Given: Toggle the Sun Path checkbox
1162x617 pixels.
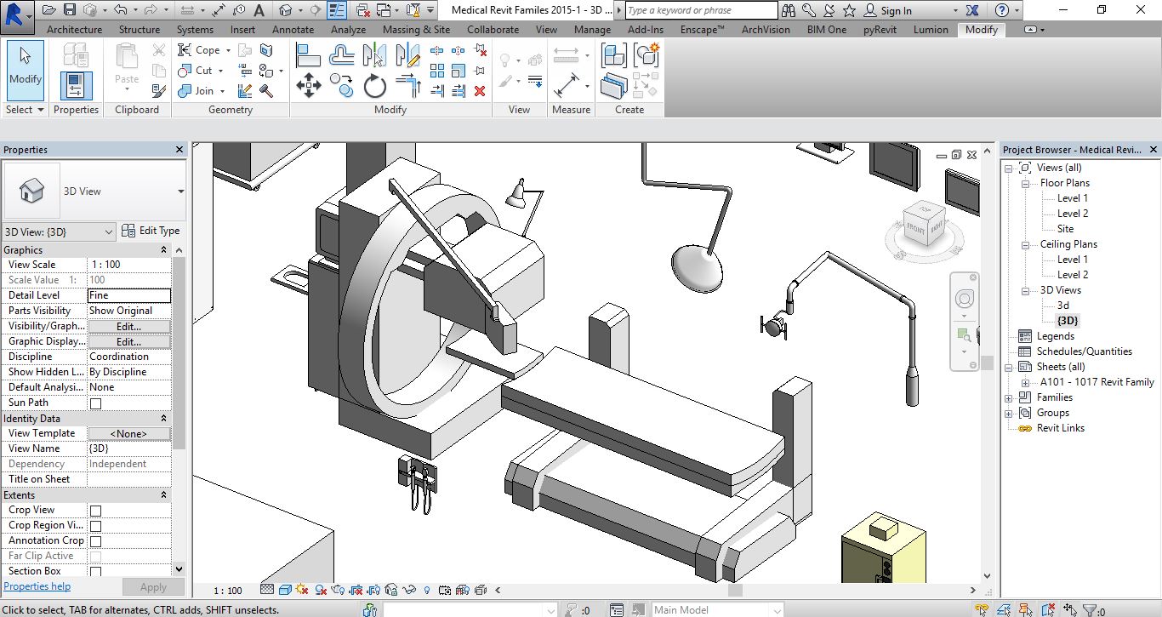Looking at the screenshot, I should (x=95, y=403).
